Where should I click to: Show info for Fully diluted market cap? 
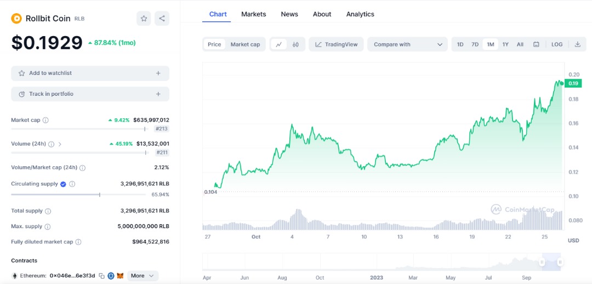[78, 242]
